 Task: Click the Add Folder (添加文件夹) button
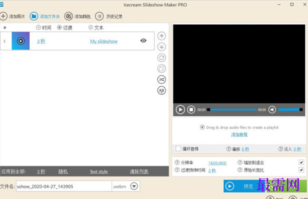(x=44, y=16)
